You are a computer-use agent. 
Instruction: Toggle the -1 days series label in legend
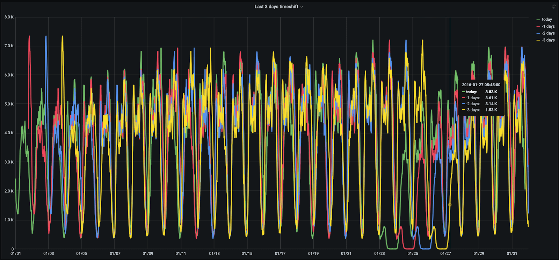pos(548,27)
